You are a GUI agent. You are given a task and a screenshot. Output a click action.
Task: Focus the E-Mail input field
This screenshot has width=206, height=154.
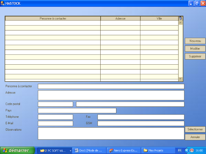[55, 123]
